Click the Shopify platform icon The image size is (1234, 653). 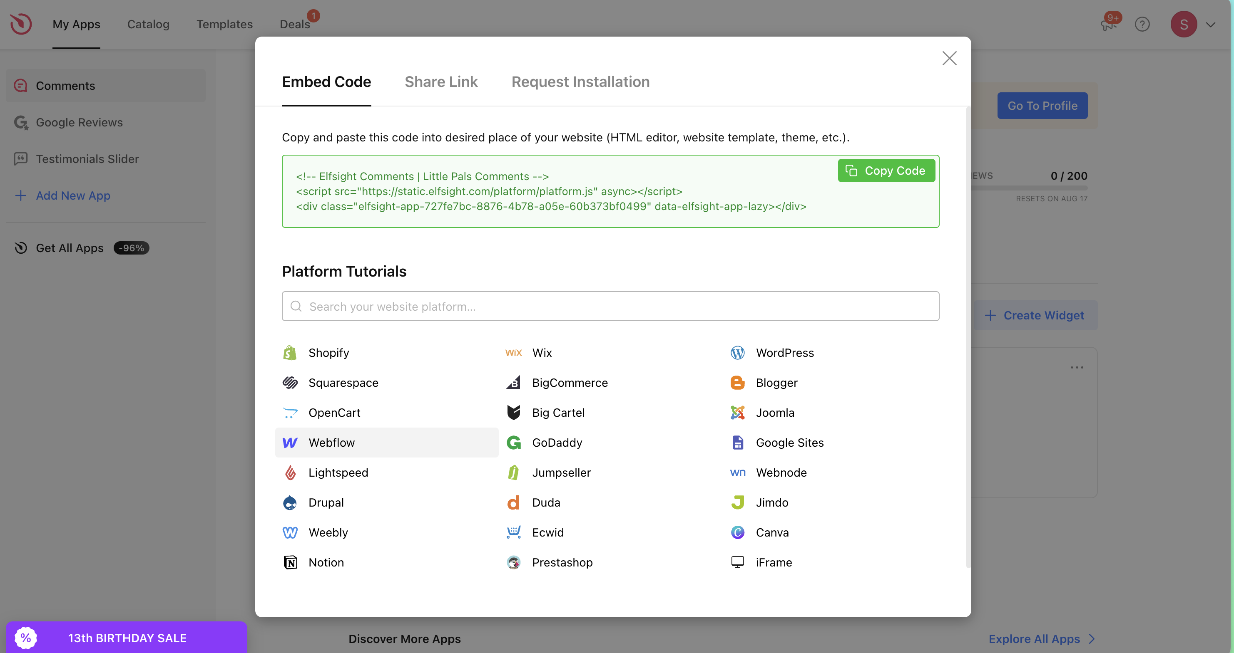[290, 353]
